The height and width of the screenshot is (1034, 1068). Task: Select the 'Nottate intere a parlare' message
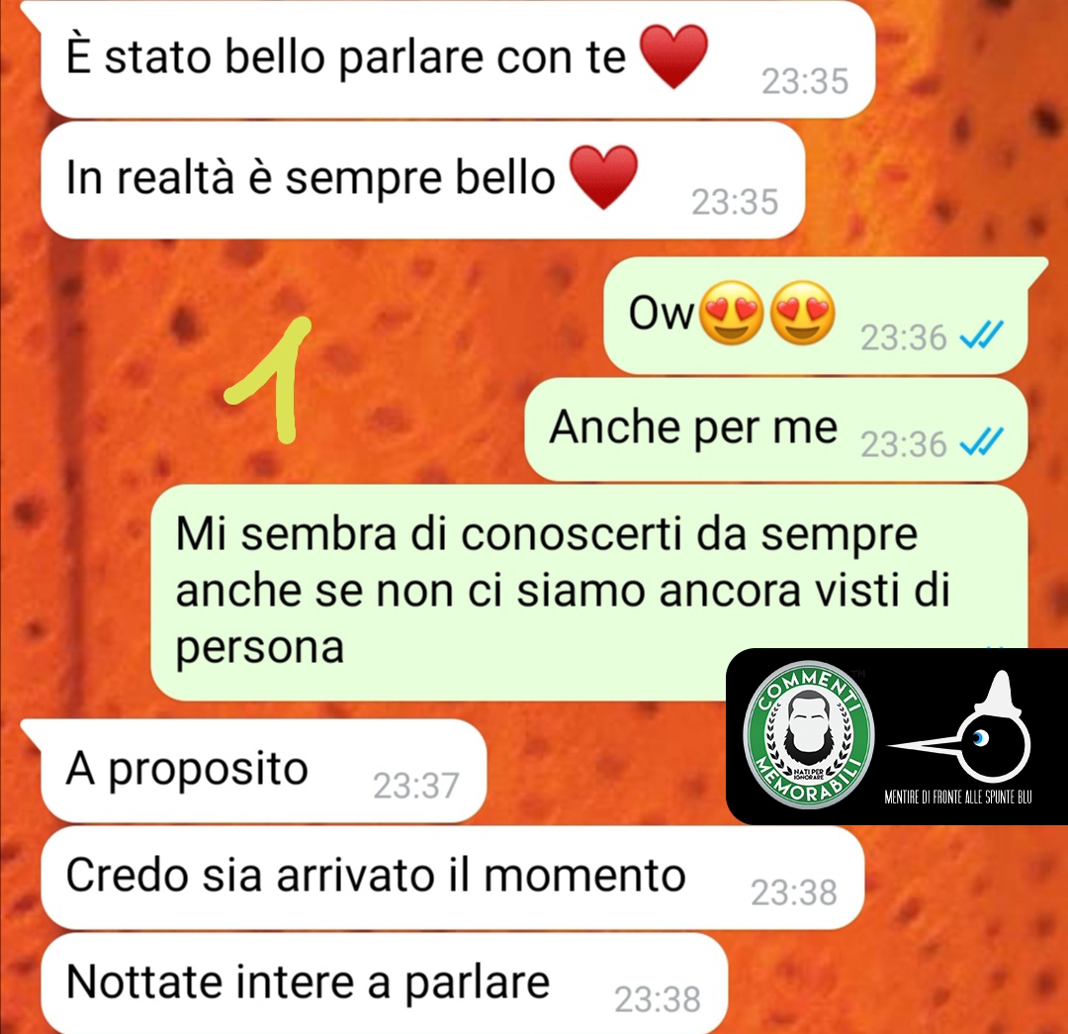click(x=384, y=985)
